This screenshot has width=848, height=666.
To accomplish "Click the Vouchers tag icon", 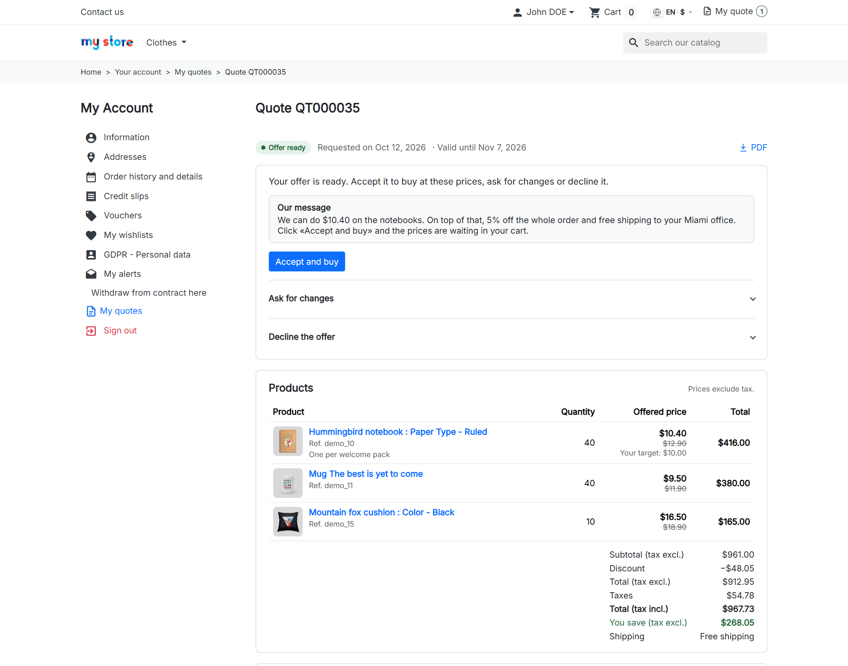I will click(x=91, y=216).
